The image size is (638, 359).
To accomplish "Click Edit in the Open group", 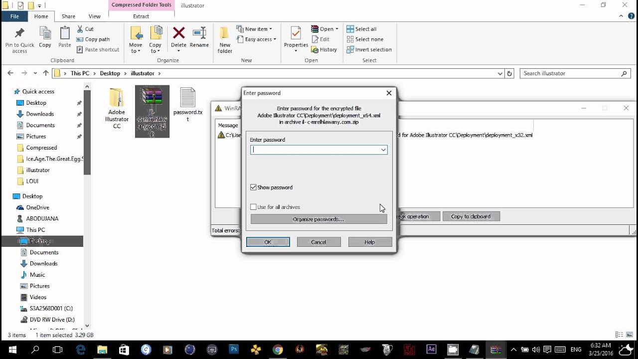I will (x=320, y=39).
